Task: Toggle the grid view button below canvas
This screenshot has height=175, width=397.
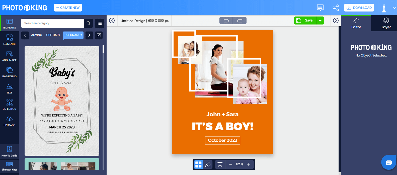Action: (x=198, y=164)
